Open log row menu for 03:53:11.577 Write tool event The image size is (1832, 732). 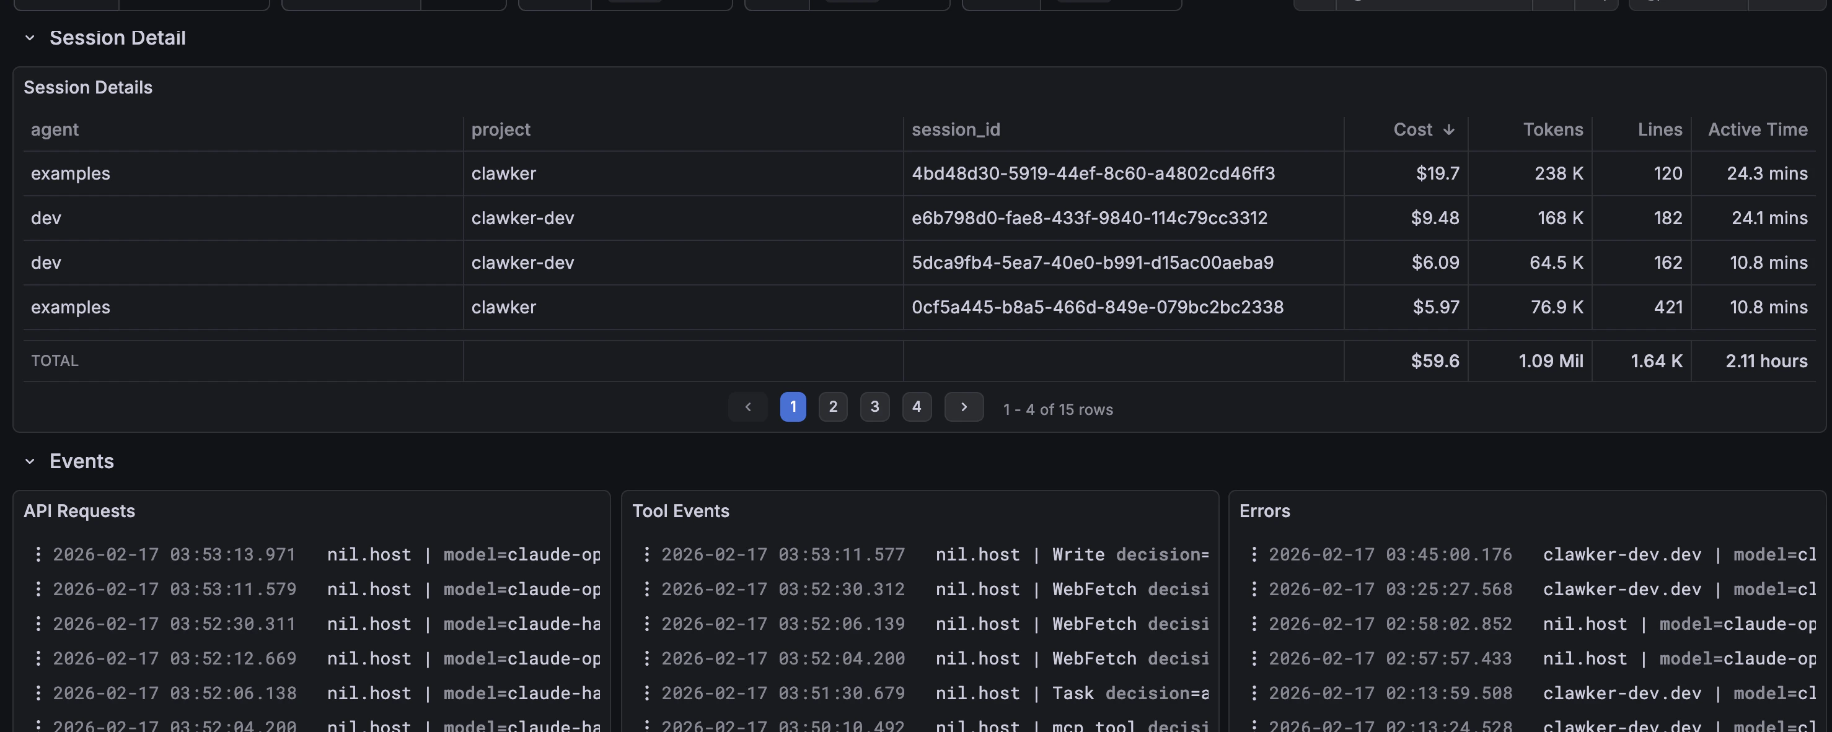click(646, 554)
